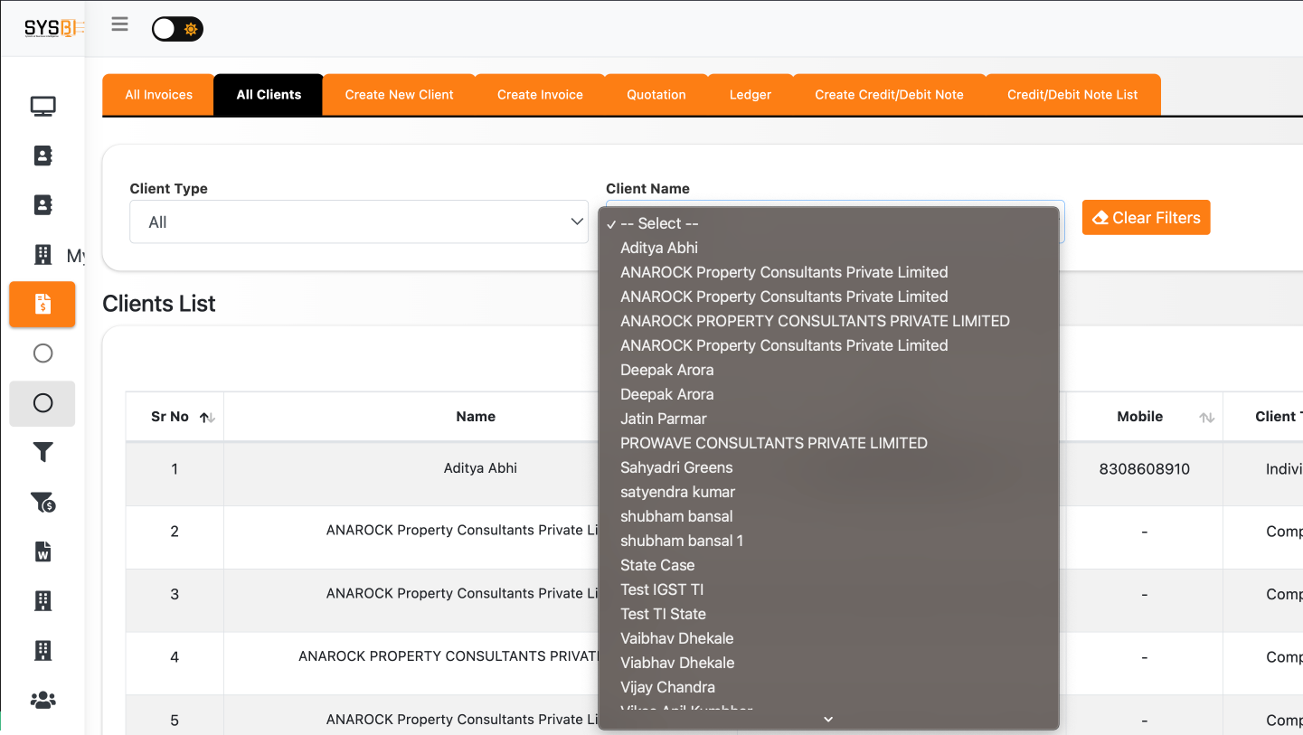Open the Create New Client tab

(x=399, y=95)
